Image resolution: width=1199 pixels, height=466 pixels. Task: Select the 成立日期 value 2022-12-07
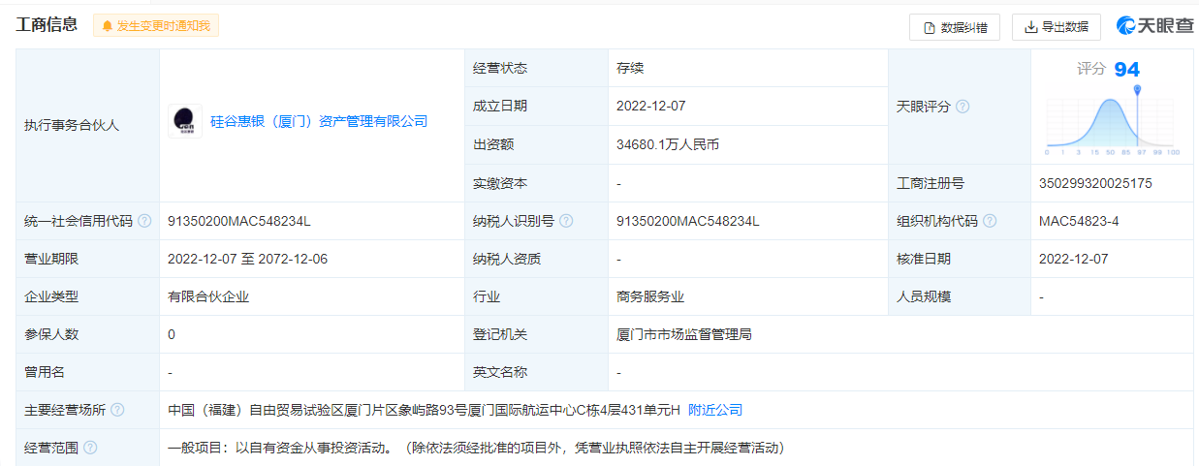[x=650, y=106]
